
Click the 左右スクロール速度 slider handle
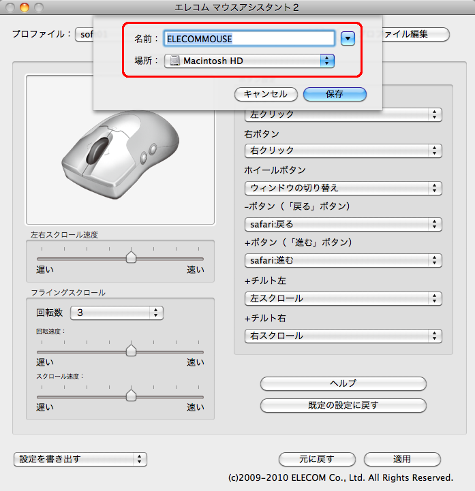pos(131,257)
